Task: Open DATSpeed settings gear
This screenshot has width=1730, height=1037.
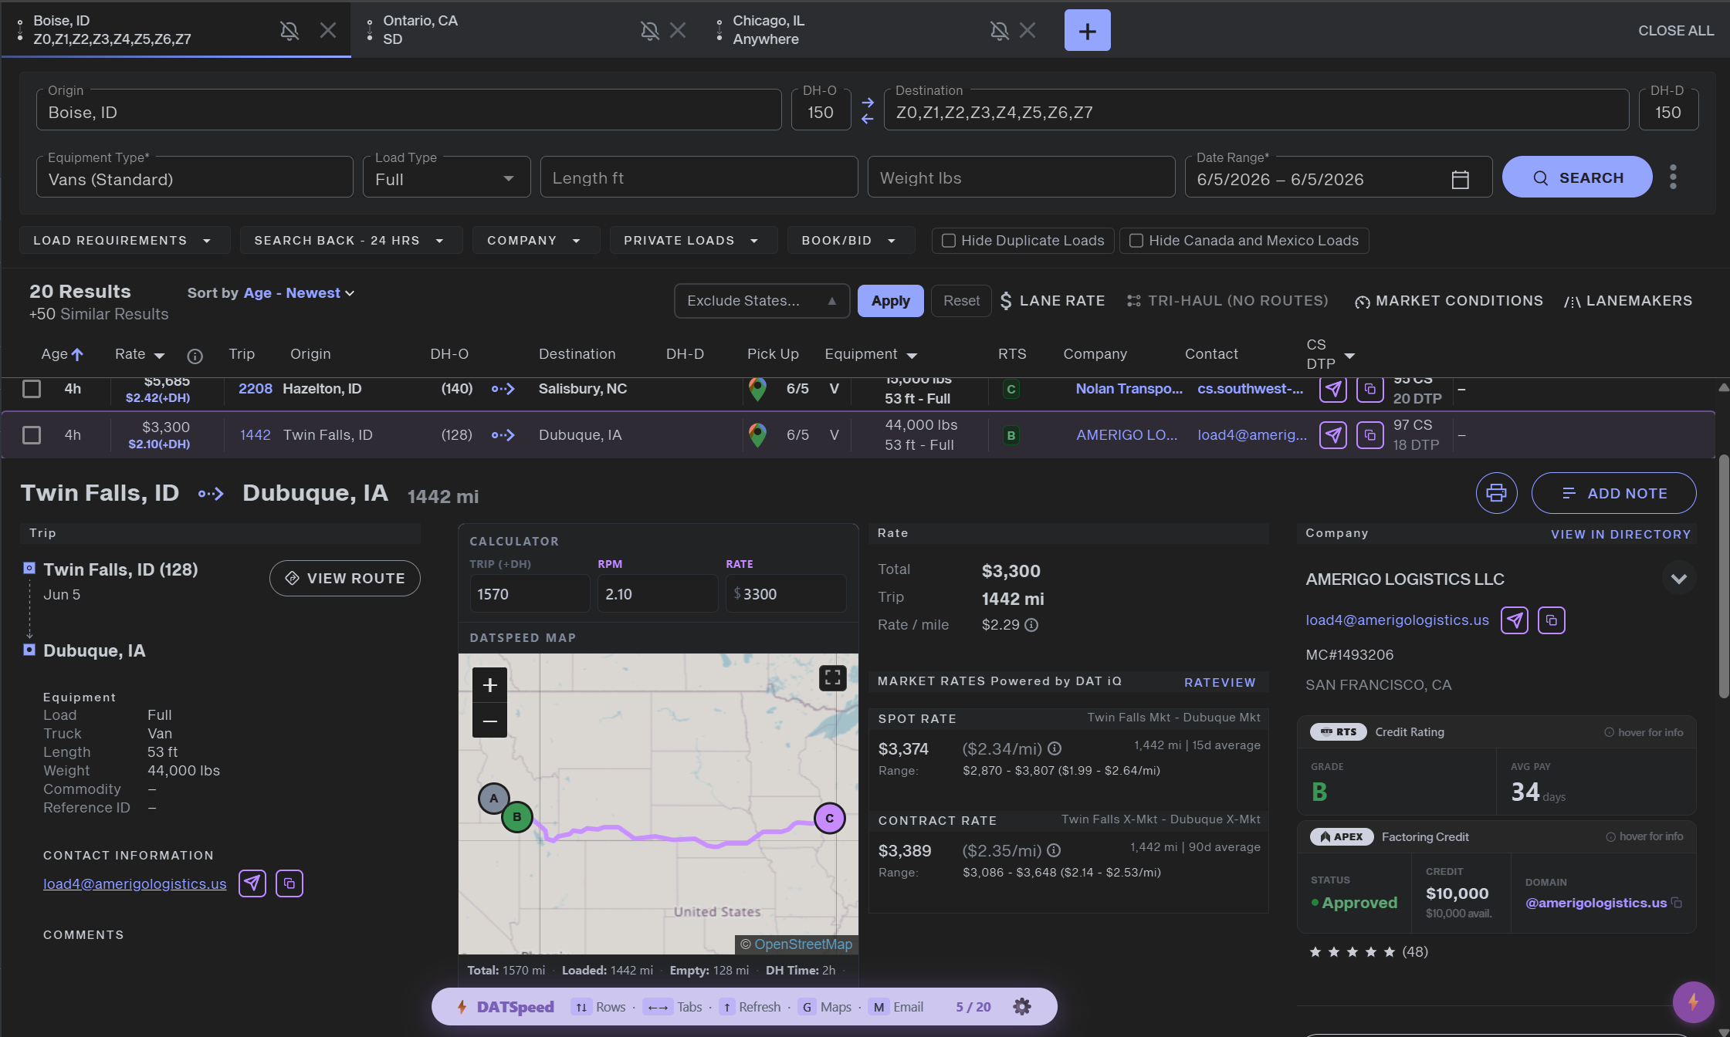Action: pyautogui.click(x=1021, y=1007)
